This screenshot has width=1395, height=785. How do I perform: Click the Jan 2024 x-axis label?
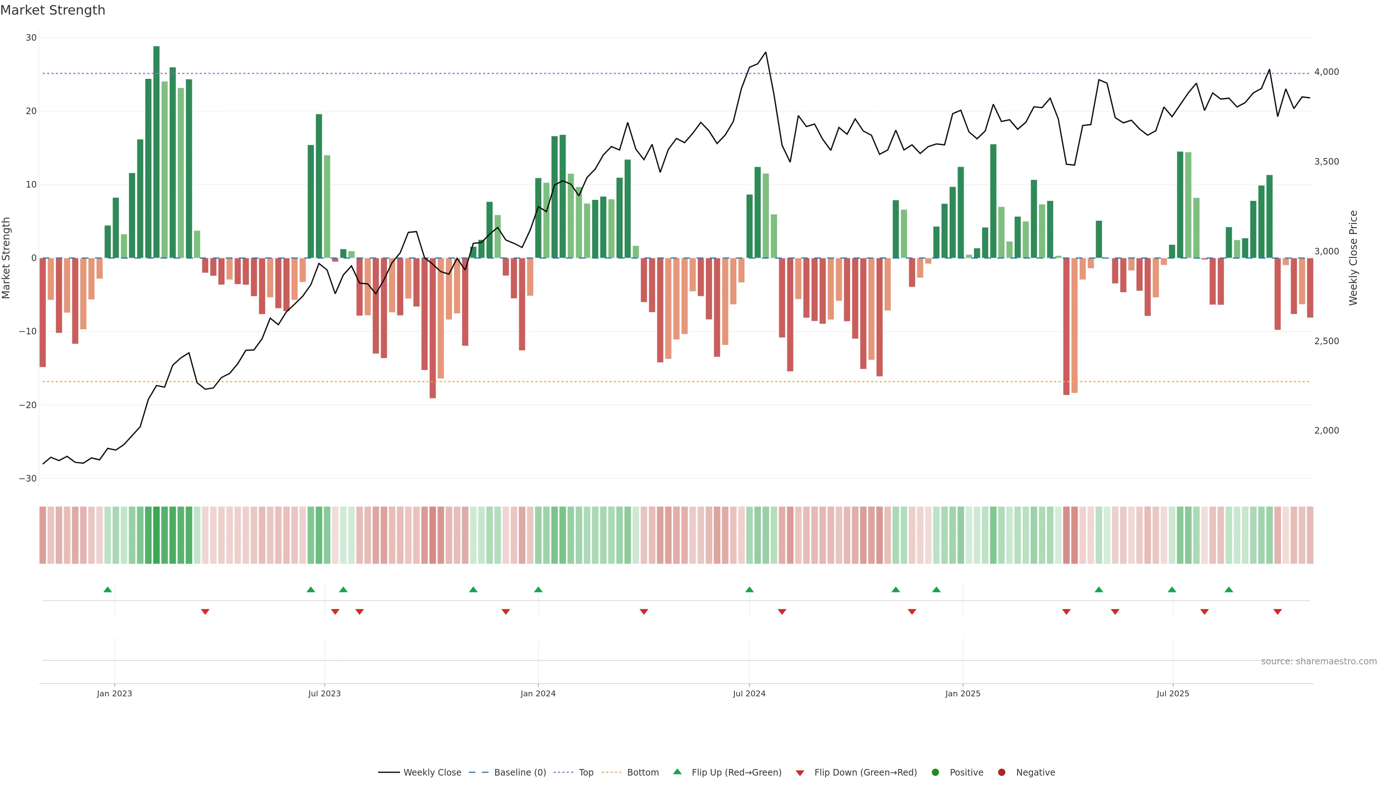(x=538, y=693)
